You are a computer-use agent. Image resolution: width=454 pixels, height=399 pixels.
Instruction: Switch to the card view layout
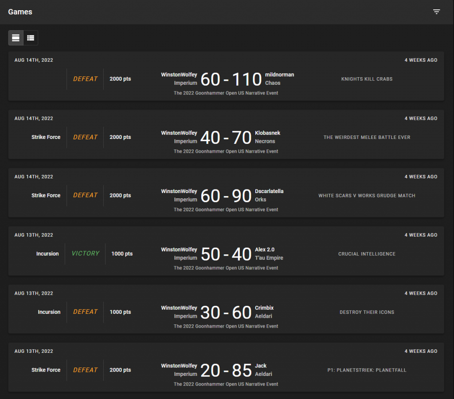(16, 38)
